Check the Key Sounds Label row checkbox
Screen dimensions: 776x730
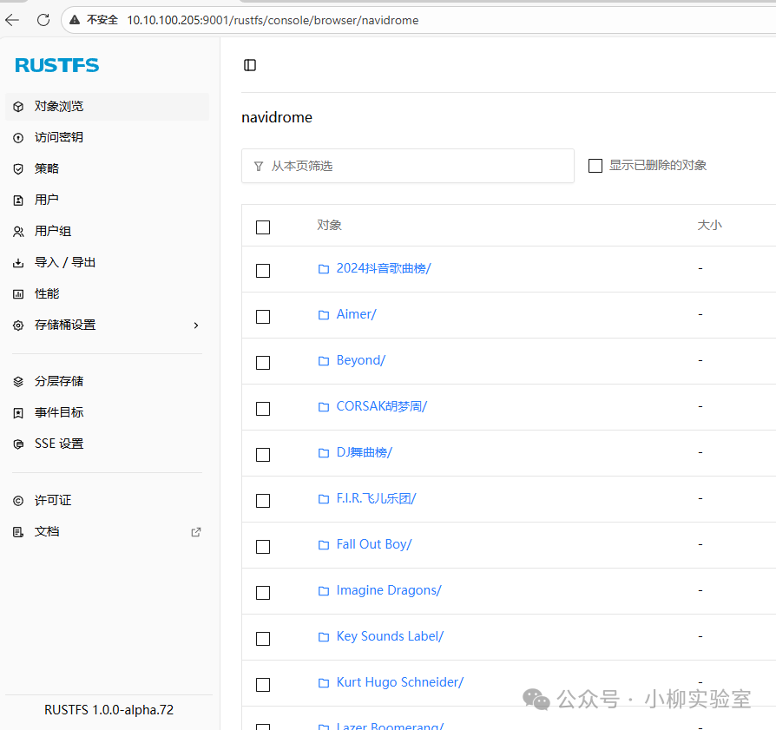263,639
